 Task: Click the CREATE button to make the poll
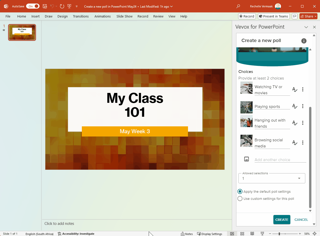pos(282,220)
